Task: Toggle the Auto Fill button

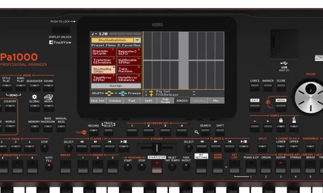Action: coord(49,167)
